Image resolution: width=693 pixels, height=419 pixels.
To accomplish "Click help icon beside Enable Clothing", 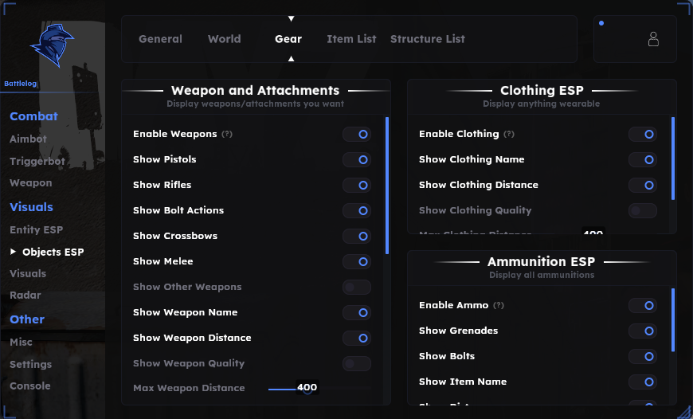I will [509, 134].
